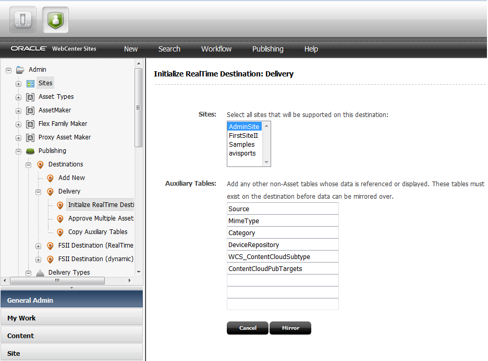Click the Category auxiliary table field
The width and height of the screenshot is (488, 361).
click(x=283, y=233)
